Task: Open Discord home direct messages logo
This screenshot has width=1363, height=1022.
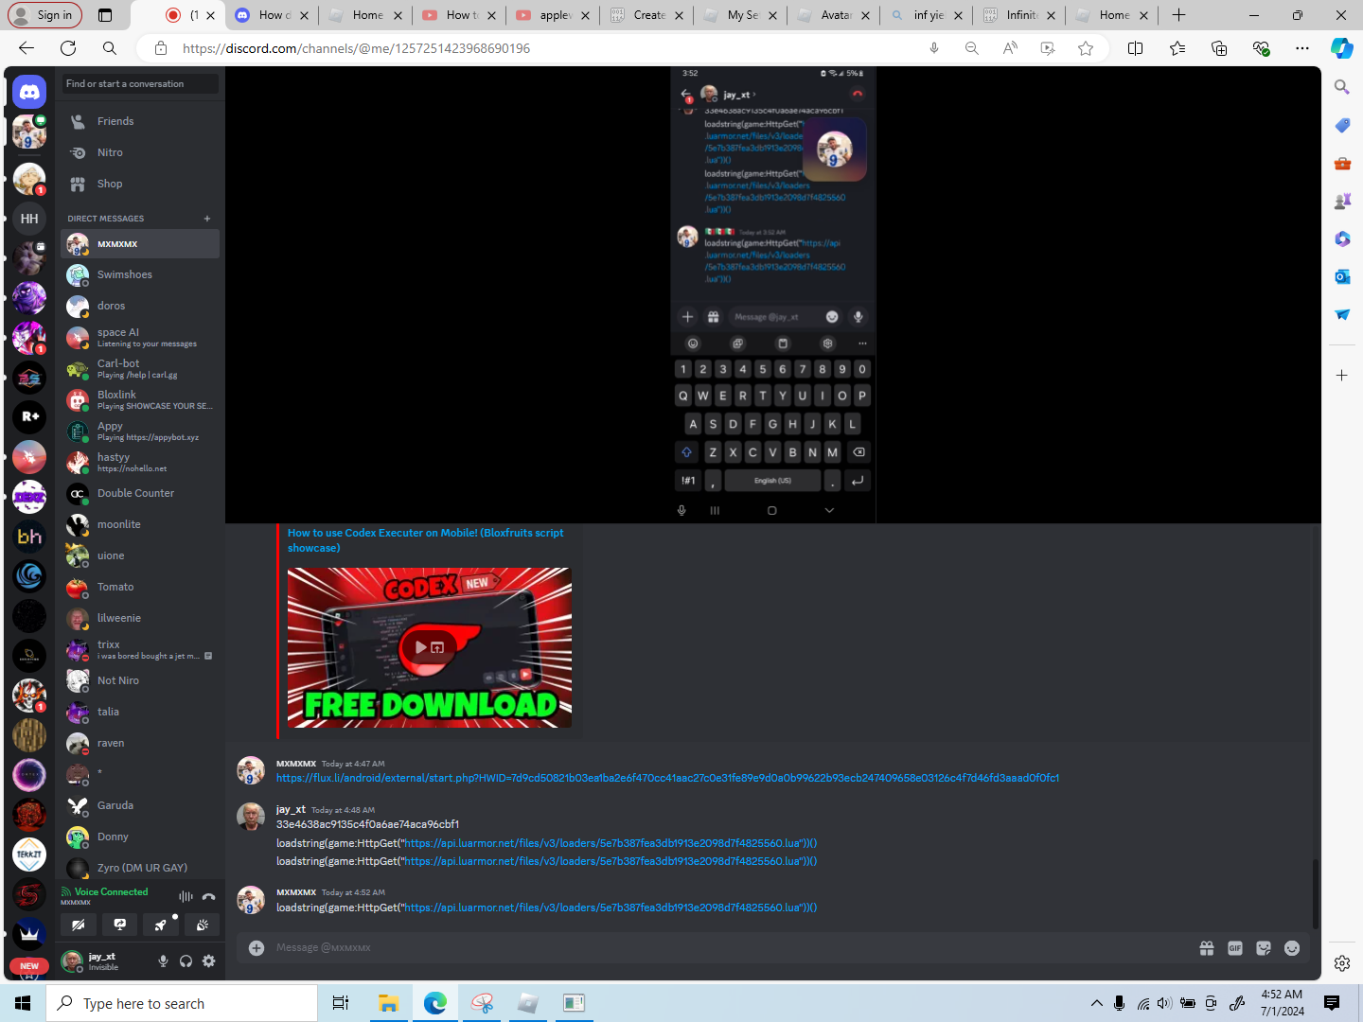Action: click(x=29, y=92)
